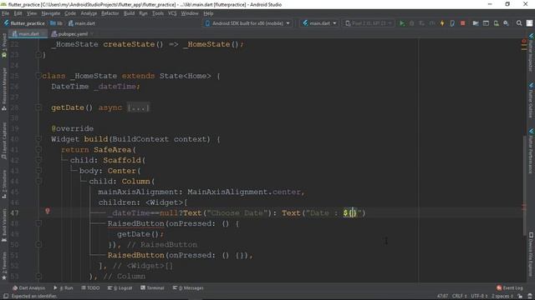Open the Refactor menu
This screenshot has width=535, height=300.
click(110, 13)
